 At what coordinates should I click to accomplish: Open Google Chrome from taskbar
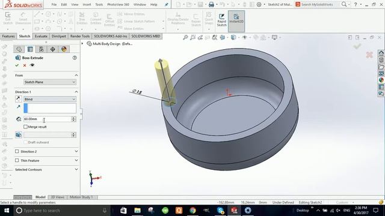[192, 211]
